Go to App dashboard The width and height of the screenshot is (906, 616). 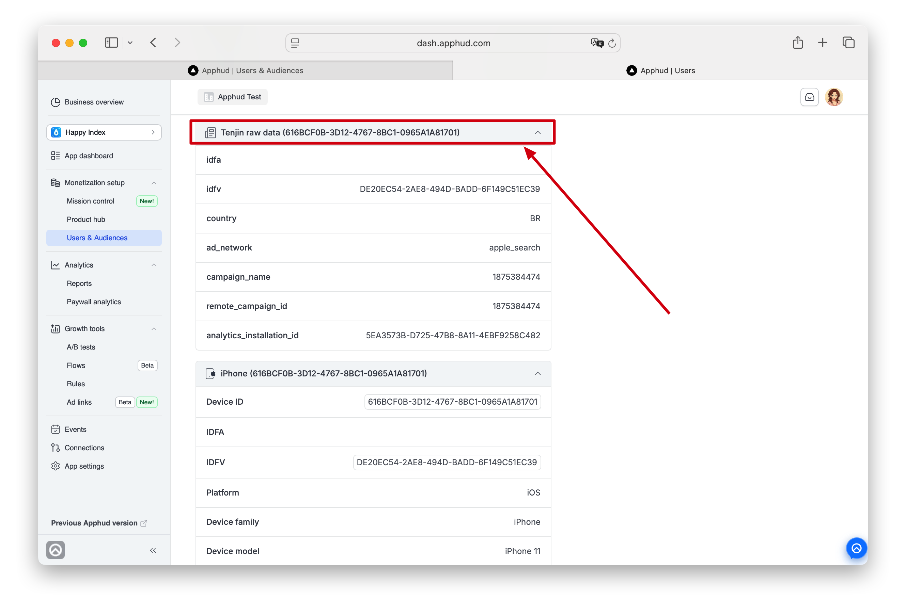(89, 156)
